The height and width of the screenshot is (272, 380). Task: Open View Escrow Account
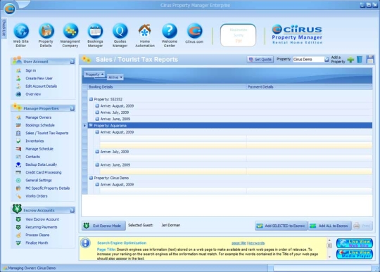42,219
